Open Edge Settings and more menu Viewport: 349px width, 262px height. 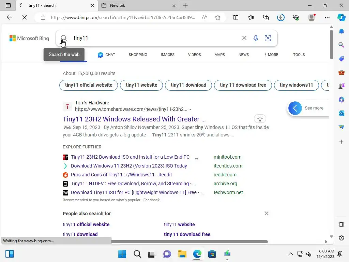click(327, 17)
